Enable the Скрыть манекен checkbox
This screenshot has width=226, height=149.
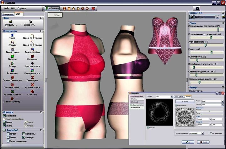8,141
